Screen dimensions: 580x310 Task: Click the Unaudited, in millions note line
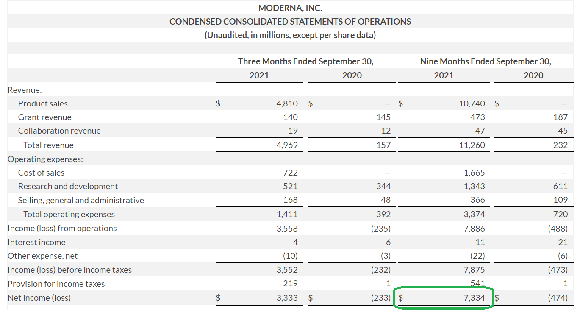pos(290,35)
